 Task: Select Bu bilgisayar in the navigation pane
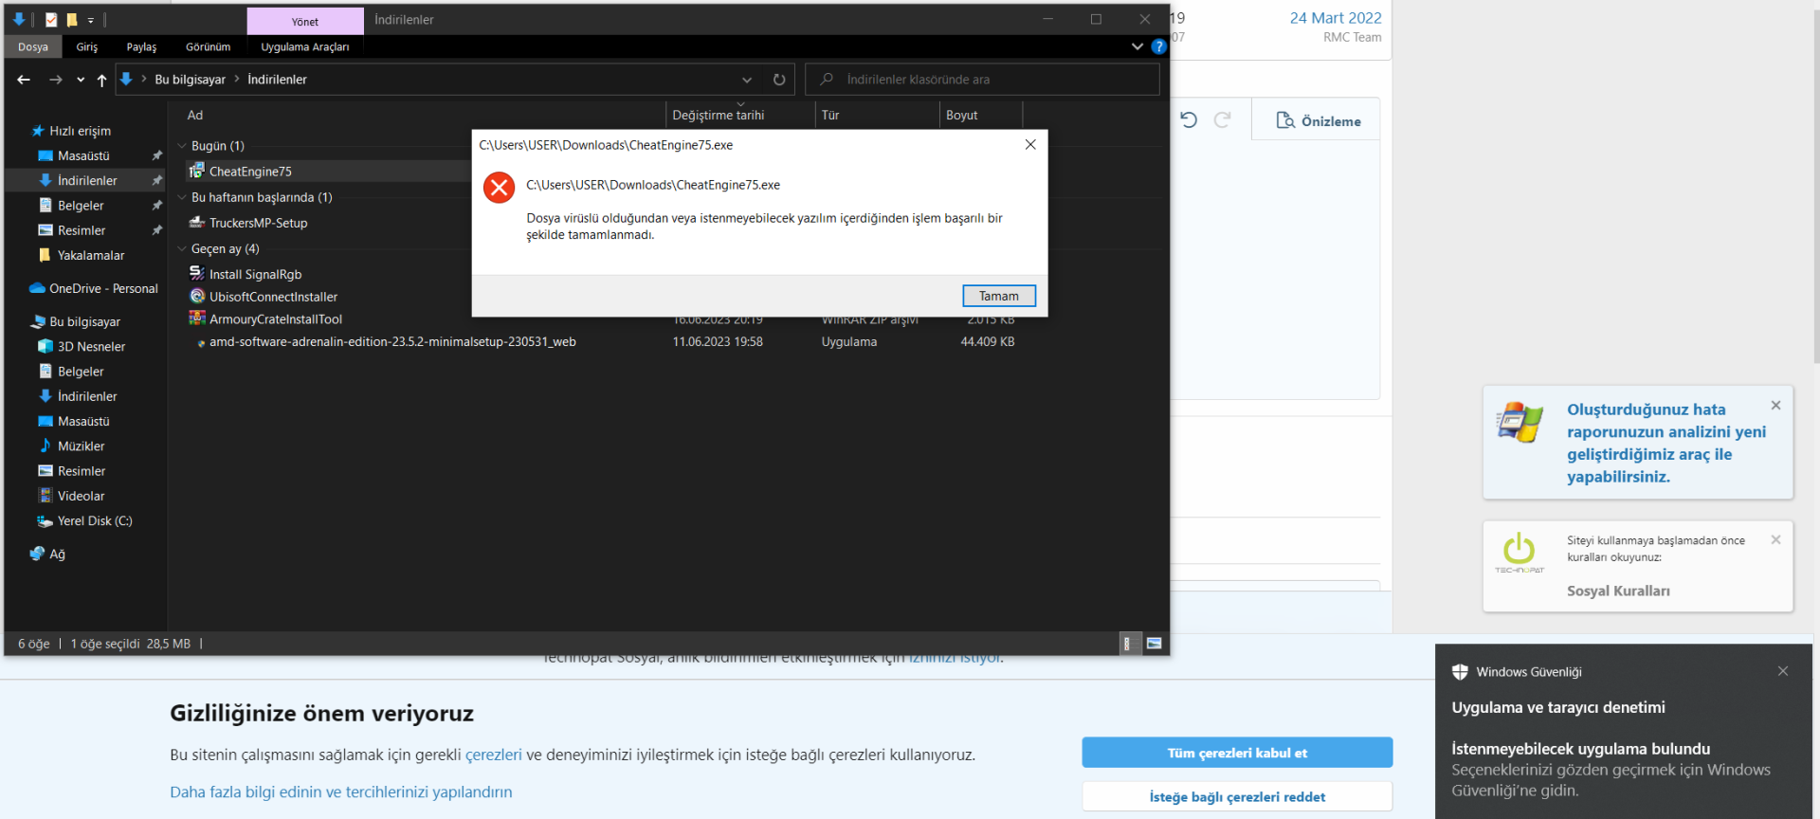(84, 321)
